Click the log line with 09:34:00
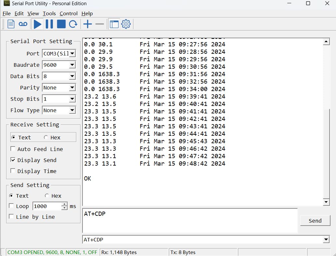The height and width of the screenshot is (256, 336). point(155,89)
